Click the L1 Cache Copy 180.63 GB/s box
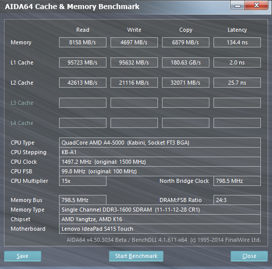This screenshot has width=272, height=269. (186, 62)
